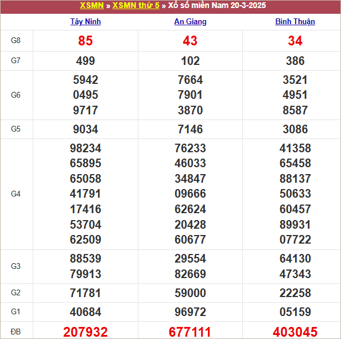Select G4 number 09666
The height and width of the screenshot is (339, 341).
190,194
